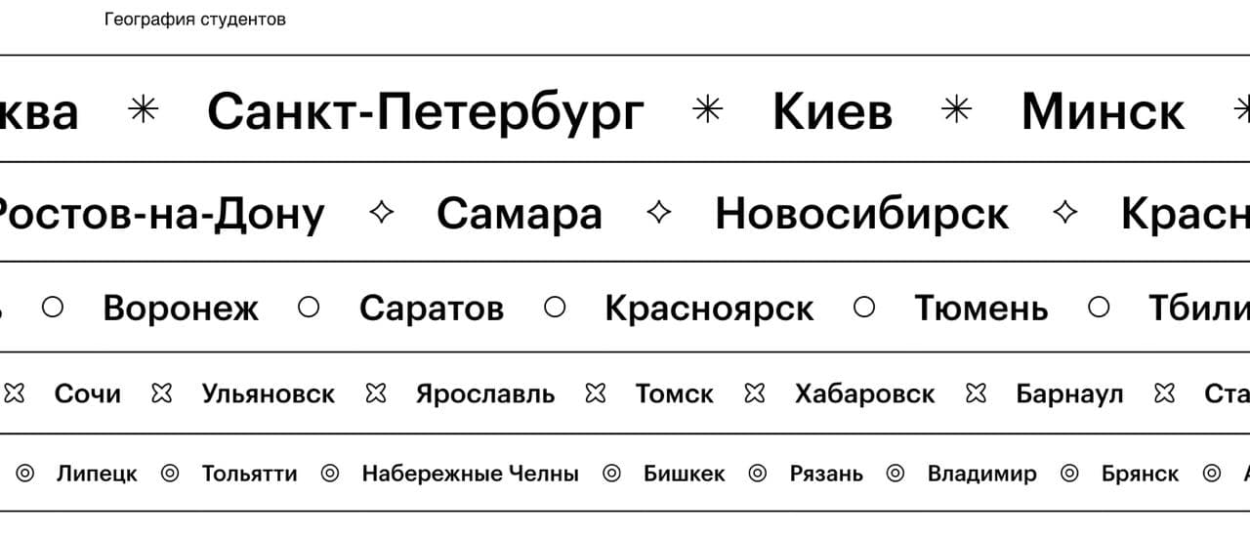Click the circle icon between Воронеж and Саратов
Screen dimensions: 1250x537
point(309,308)
